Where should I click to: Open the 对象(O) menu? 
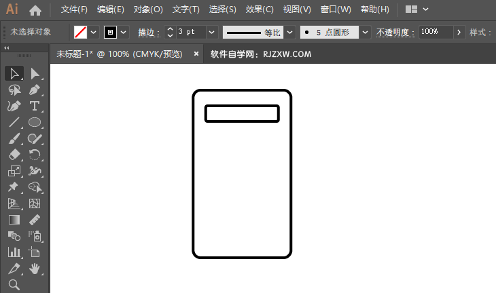coord(148,9)
